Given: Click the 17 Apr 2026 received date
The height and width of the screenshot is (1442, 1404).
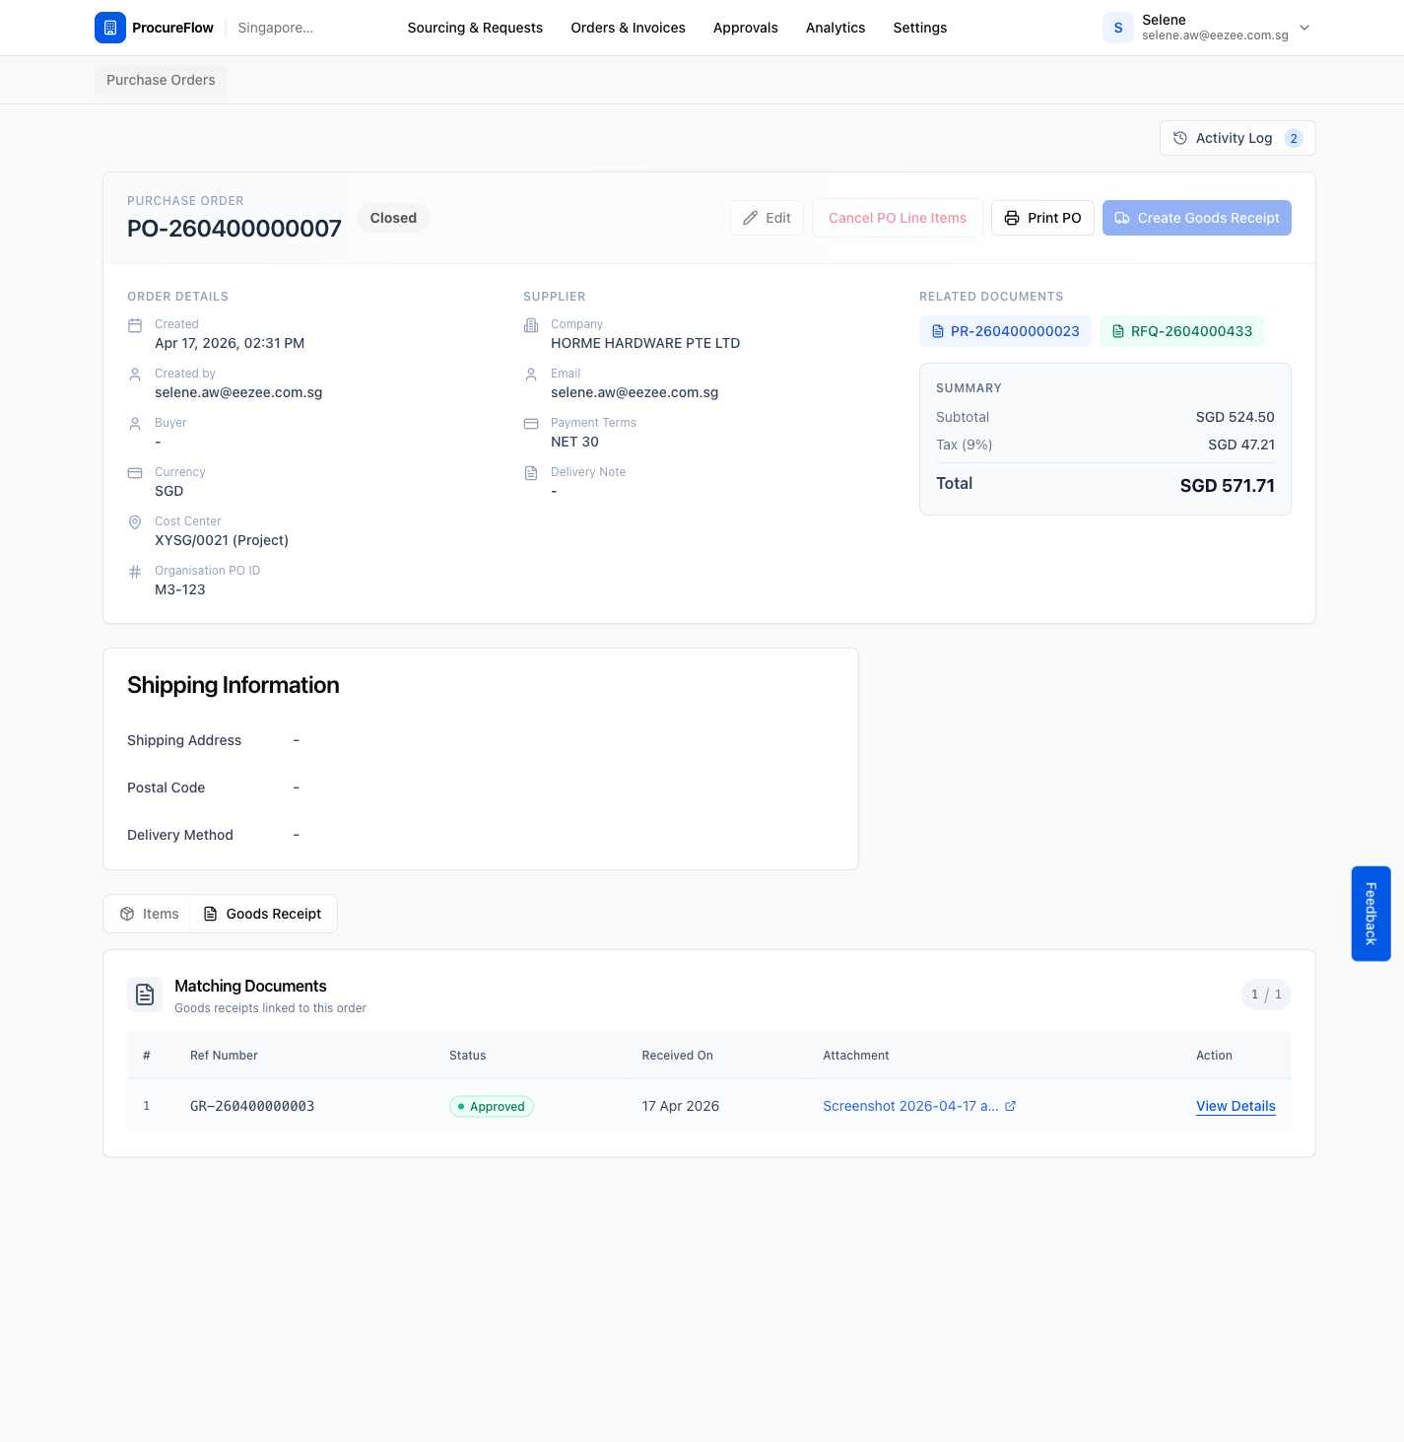Looking at the screenshot, I should pyautogui.click(x=681, y=1106).
